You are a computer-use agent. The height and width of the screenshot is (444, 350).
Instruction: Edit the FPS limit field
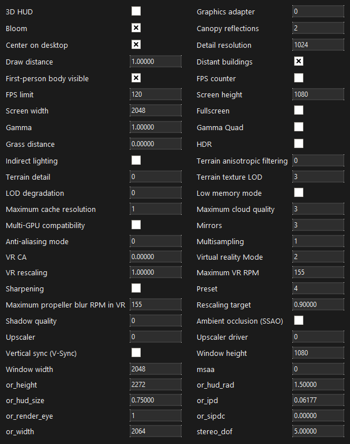point(156,94)
